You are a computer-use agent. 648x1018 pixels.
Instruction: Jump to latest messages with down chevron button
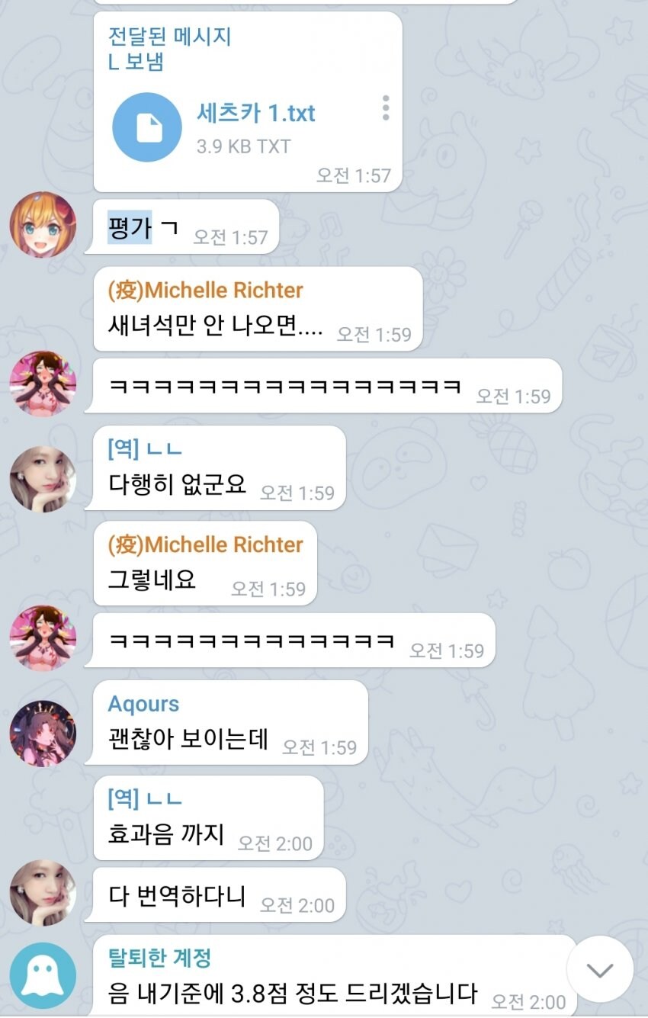tap(600, 969)
